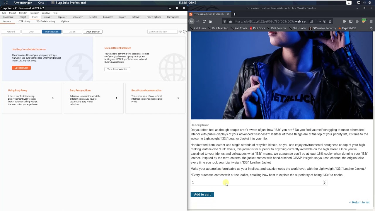Click the Return to list link
The width and height of the screenshot is (375, 211).
pos(359,202)
